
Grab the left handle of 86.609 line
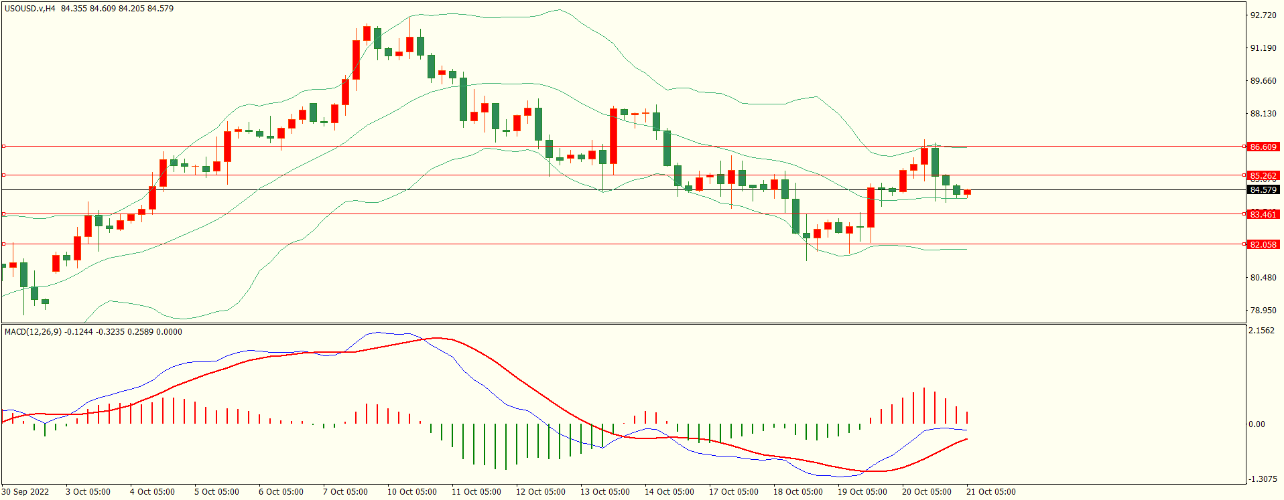3,146
